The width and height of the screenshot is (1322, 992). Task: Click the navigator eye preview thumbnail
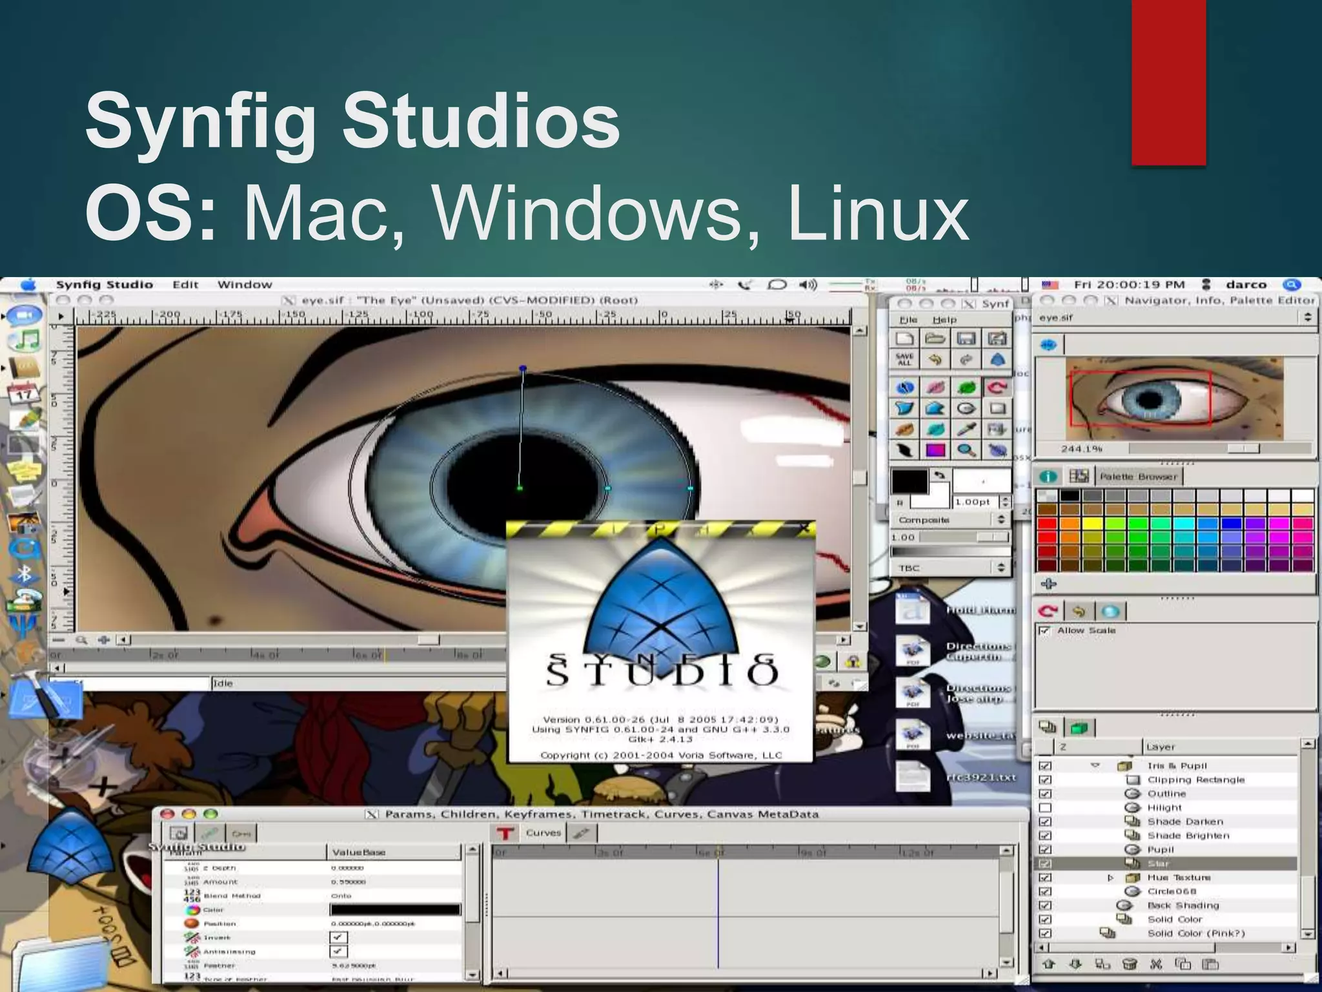tap(1174, 398)
